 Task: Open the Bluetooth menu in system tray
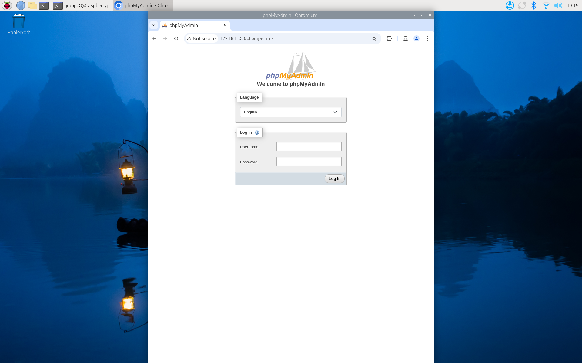pyautogui.click(x=534, y=5)
